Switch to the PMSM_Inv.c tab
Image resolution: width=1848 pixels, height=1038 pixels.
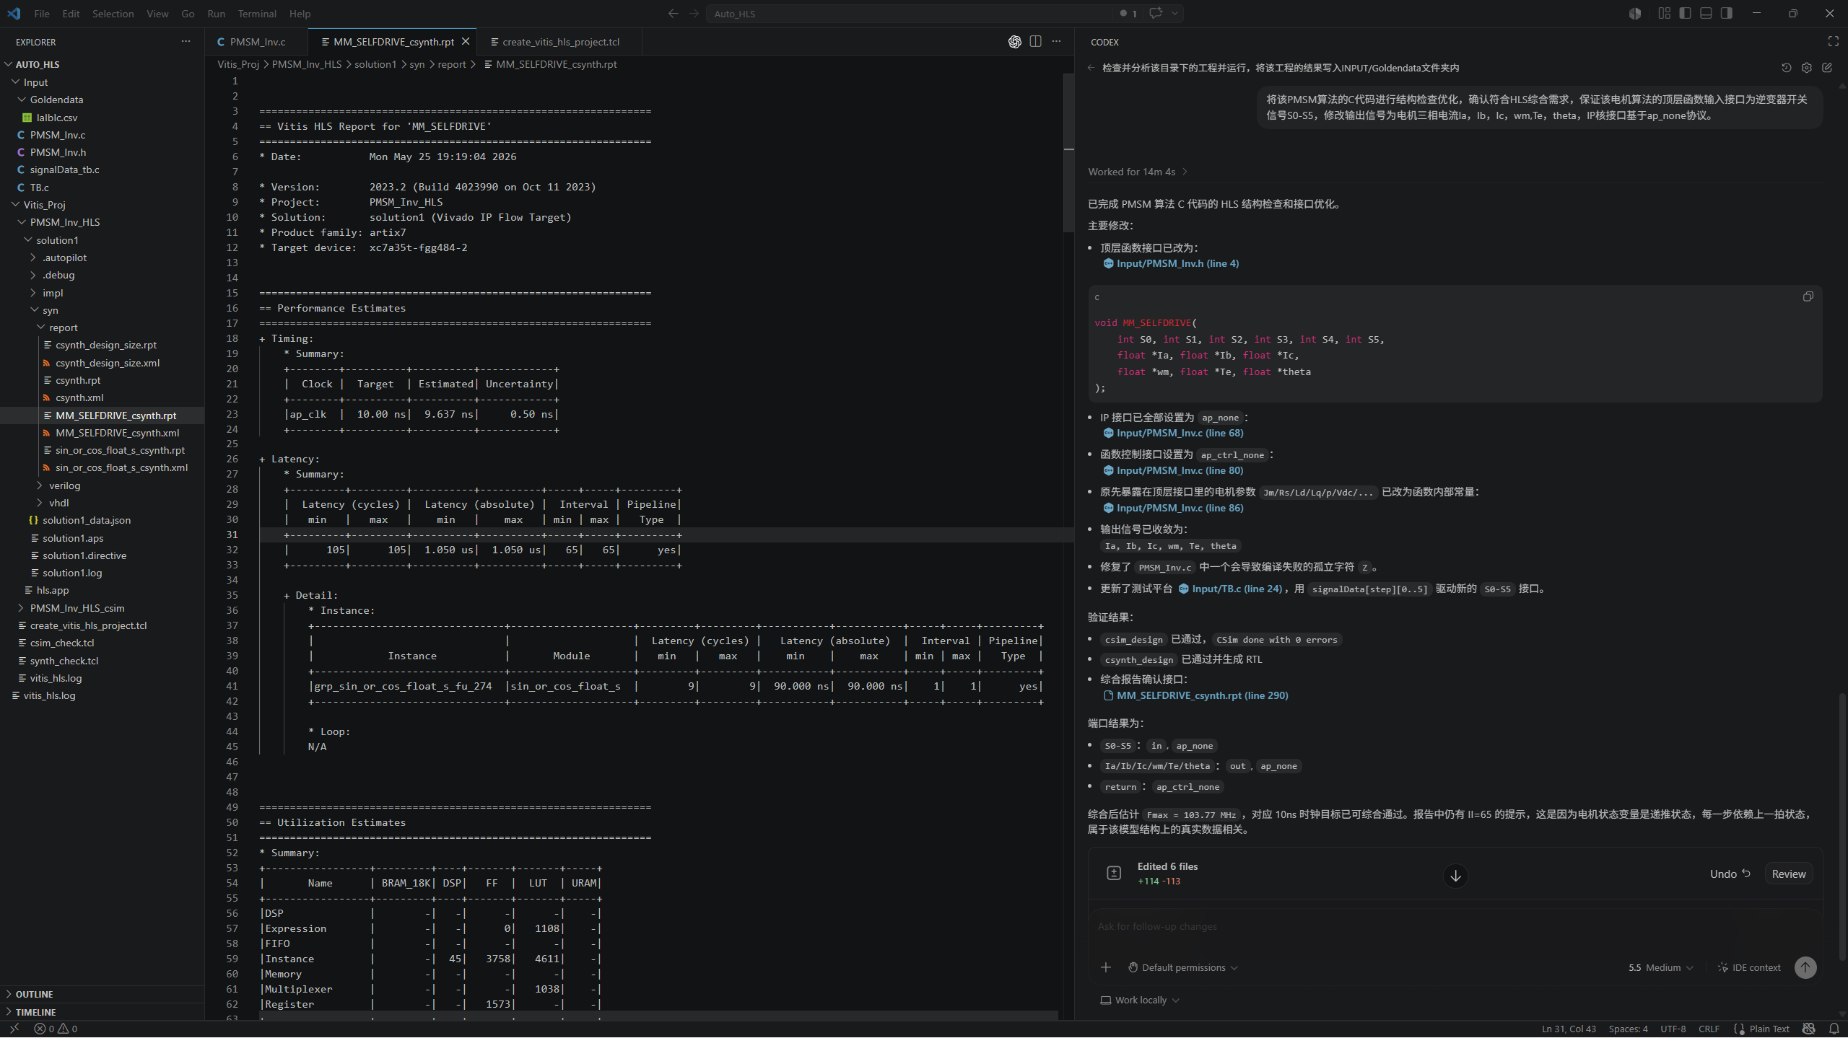point(257,42)
